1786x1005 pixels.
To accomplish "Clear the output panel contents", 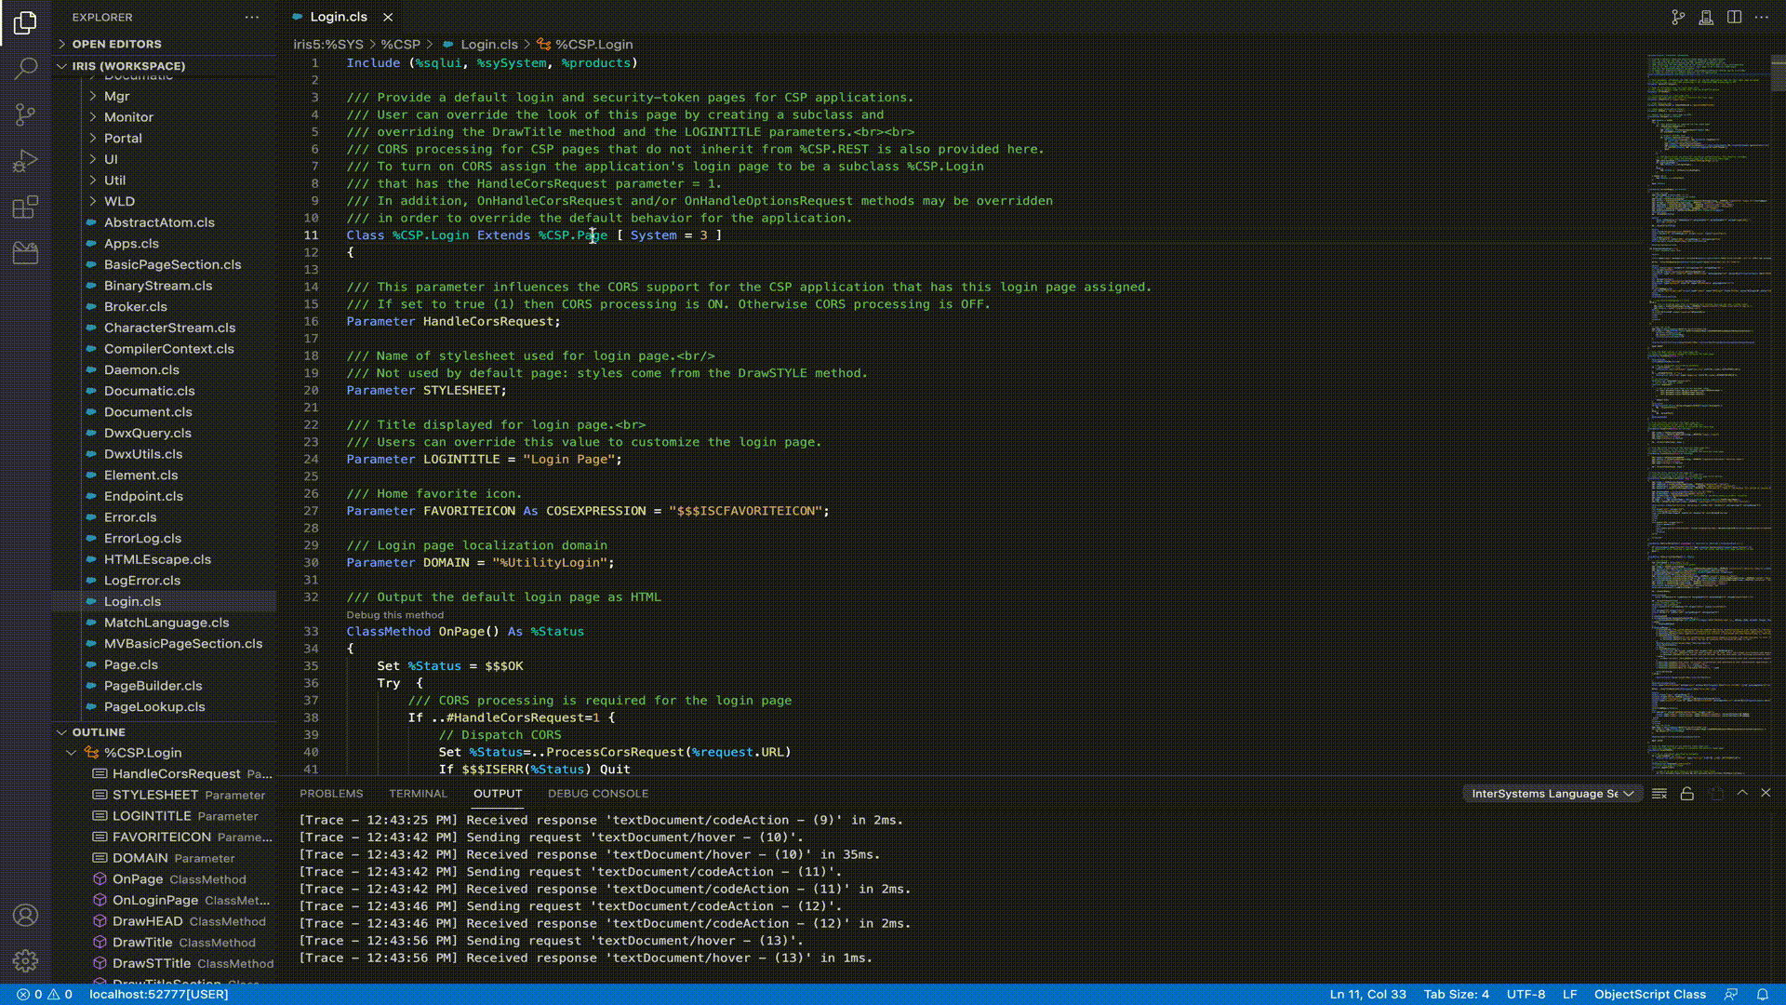I will [x=1659, y=794].
